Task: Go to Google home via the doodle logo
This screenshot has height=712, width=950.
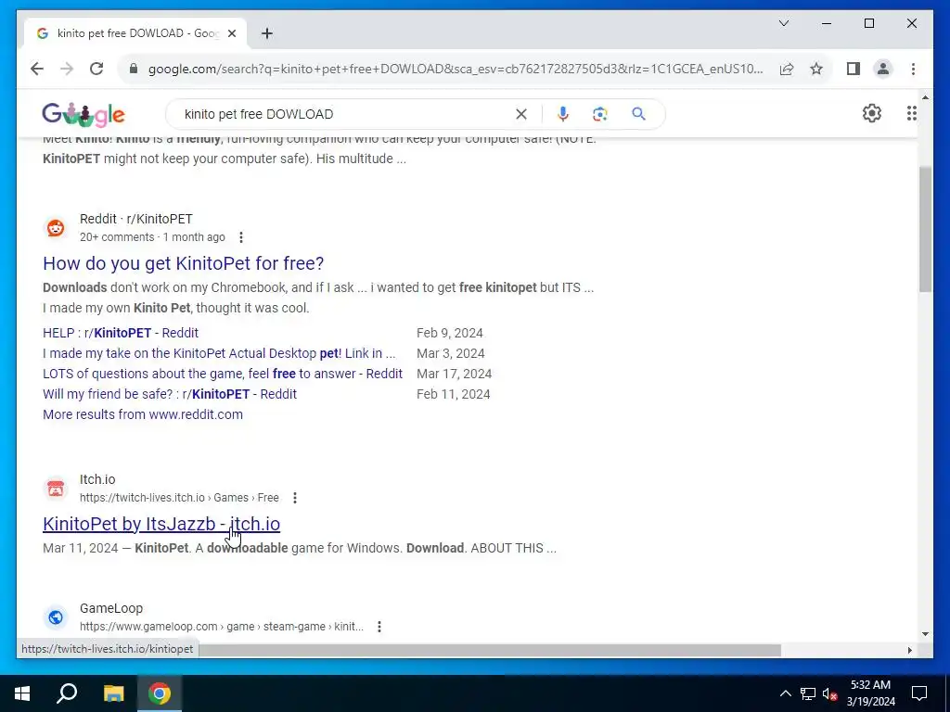Action: click(x=83, y=114)
